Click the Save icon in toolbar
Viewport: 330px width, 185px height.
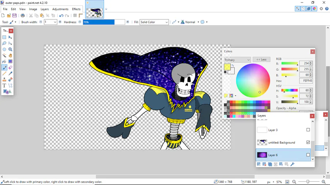(14, 15)
